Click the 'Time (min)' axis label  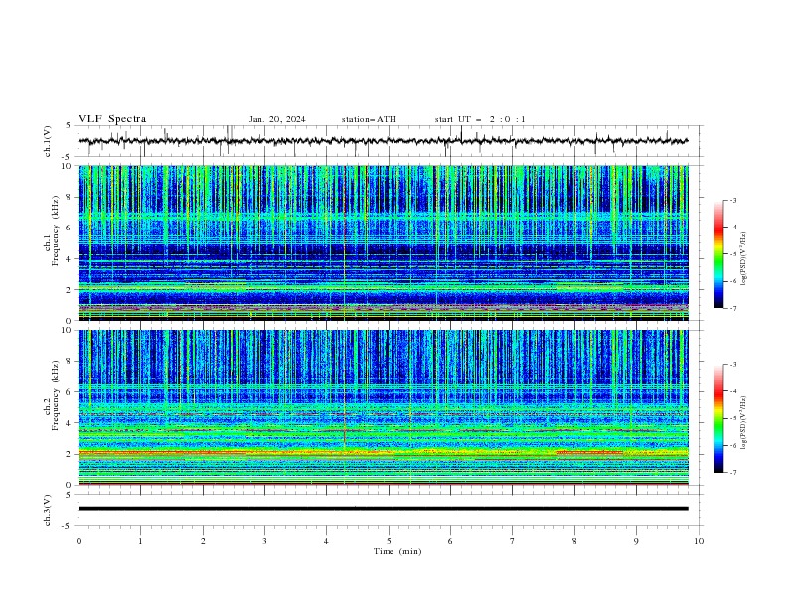pyautogui.click(x=397, y=551)
